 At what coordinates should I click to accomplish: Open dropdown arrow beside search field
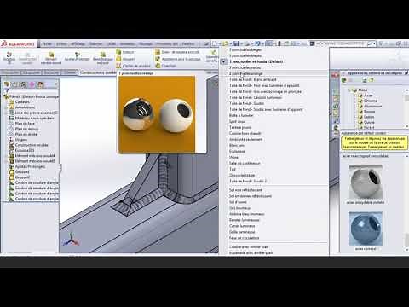(374, 43)
